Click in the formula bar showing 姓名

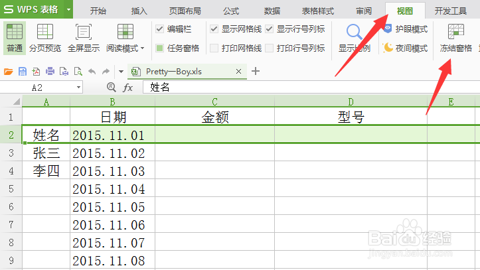(311, 88)
